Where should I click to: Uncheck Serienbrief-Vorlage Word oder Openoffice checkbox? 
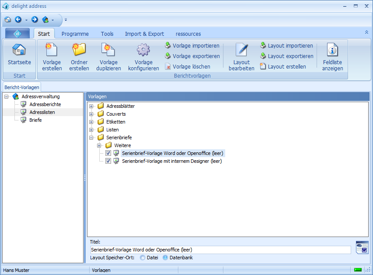pyautogui.click(x=108, y=153)
